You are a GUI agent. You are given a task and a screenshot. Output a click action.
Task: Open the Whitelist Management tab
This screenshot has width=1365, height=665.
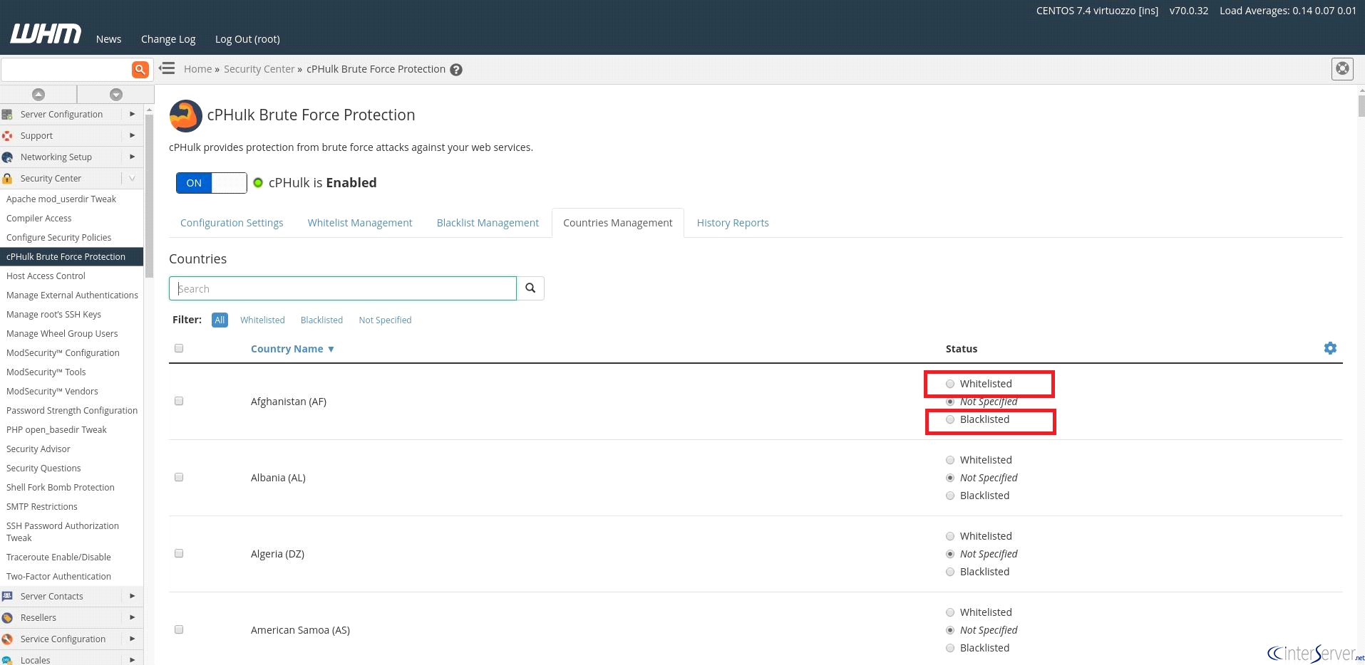(x=360, y=223)
